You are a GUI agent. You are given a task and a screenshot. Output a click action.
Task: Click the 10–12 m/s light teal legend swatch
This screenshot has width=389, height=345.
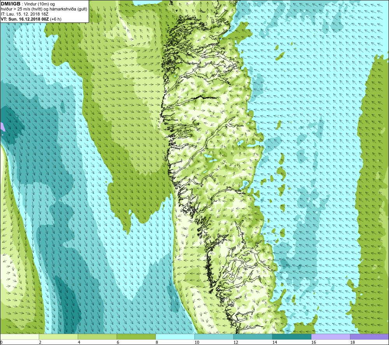[x=214, y=336]
